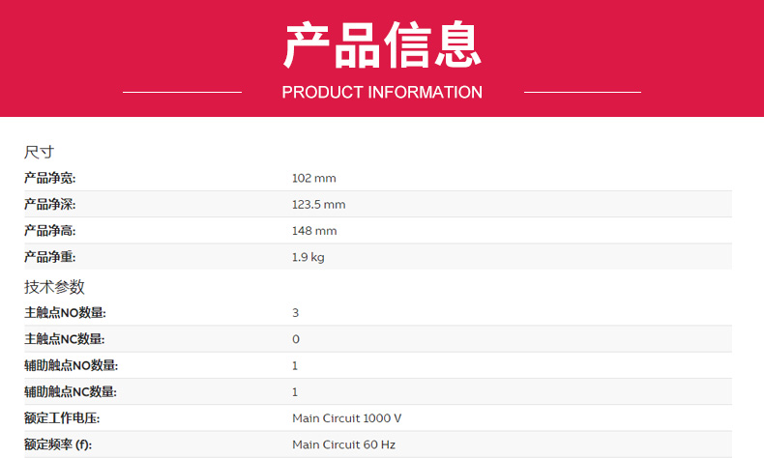764x458 pixels.
Task: Click the PRODUCT INFORMATION subtitle text
Action: point(382,93)
